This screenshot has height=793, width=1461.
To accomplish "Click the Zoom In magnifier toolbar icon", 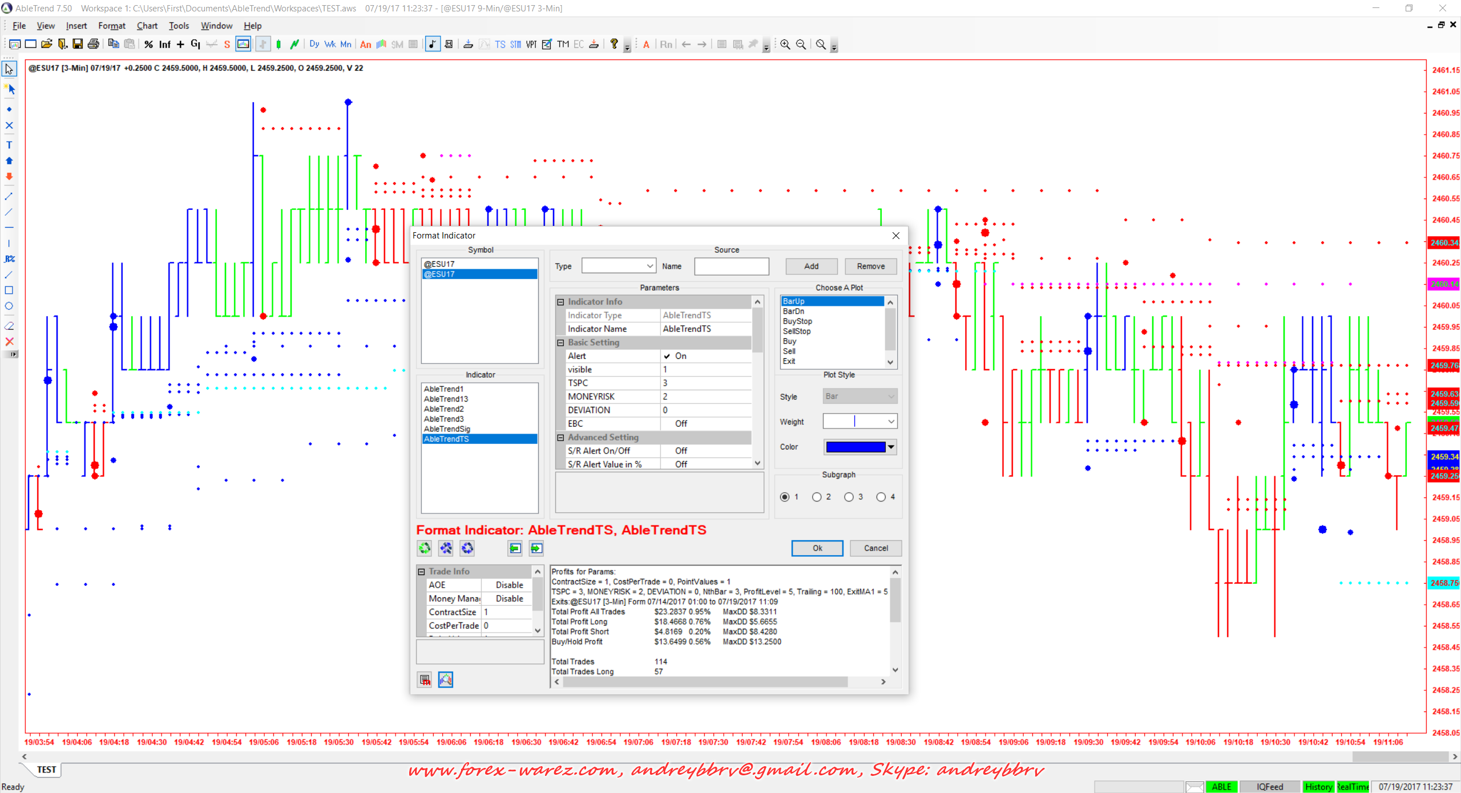I will pos(785,44).
